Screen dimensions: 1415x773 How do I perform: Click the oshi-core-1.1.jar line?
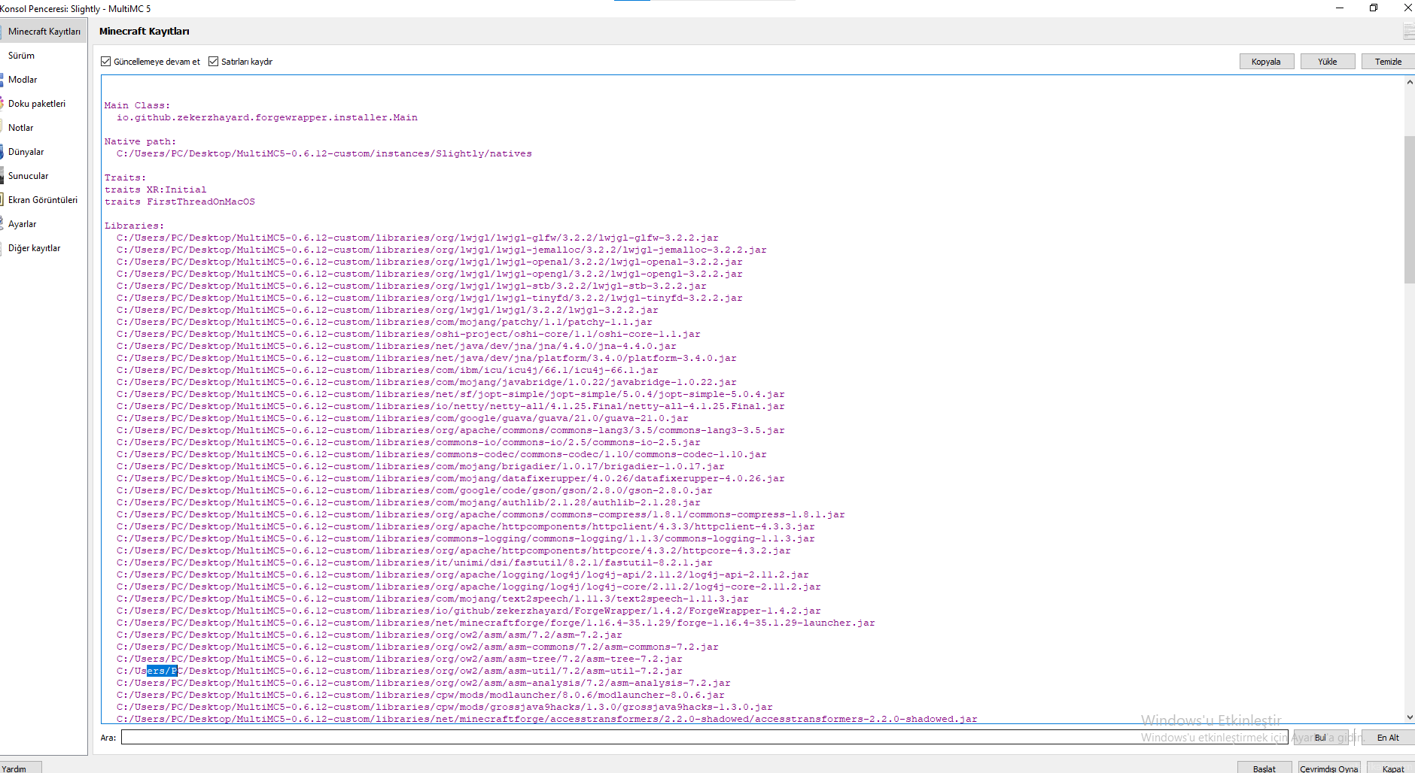click(x=408, y=334)
